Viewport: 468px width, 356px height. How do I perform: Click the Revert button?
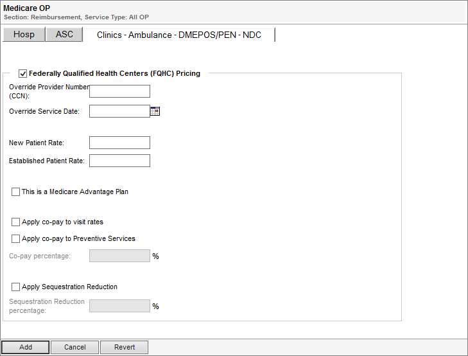pyautogui.click(x=125, y=347)
